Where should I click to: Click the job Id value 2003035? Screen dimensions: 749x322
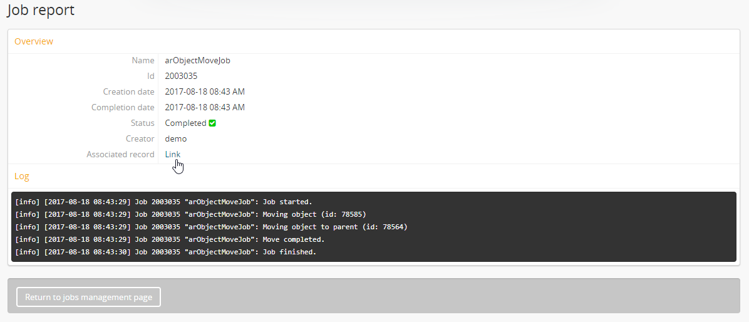(181, 76)
